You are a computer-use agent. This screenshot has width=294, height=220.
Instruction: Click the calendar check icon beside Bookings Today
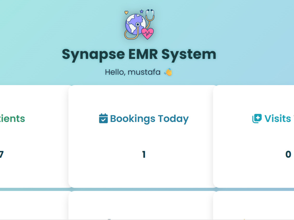coord(103,119)
